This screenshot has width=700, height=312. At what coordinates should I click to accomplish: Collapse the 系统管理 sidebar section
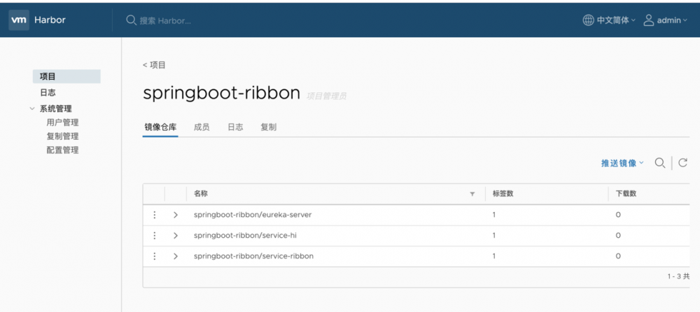32,108
